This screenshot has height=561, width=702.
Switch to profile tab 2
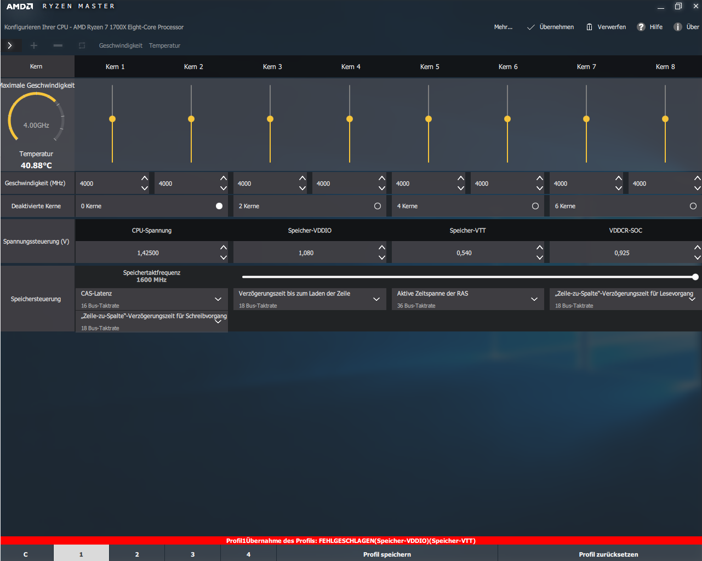coord(137,554)
